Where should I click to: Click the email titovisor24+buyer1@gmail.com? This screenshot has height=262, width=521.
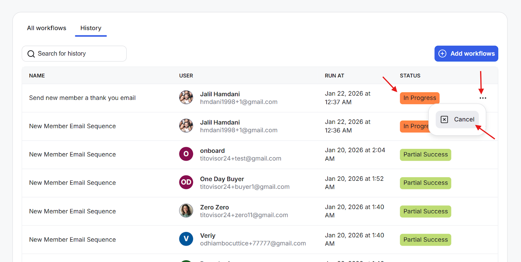[x=245, y=187]
